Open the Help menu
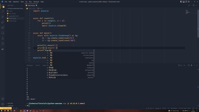 click(42, 2)
